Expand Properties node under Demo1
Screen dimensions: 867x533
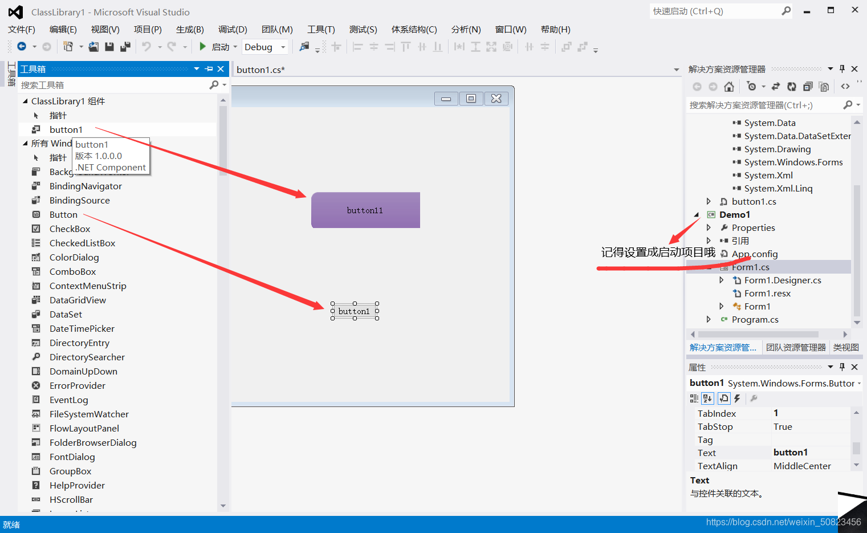click(x=709, y=227)
